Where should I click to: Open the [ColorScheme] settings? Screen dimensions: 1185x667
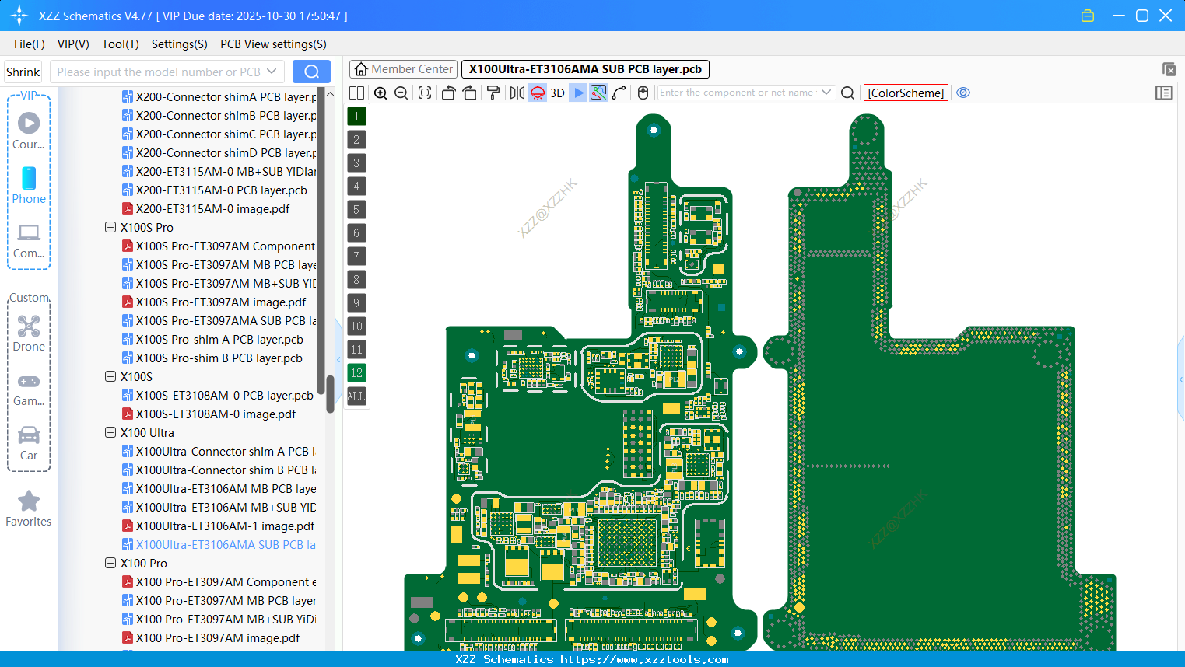pos(906,93)
